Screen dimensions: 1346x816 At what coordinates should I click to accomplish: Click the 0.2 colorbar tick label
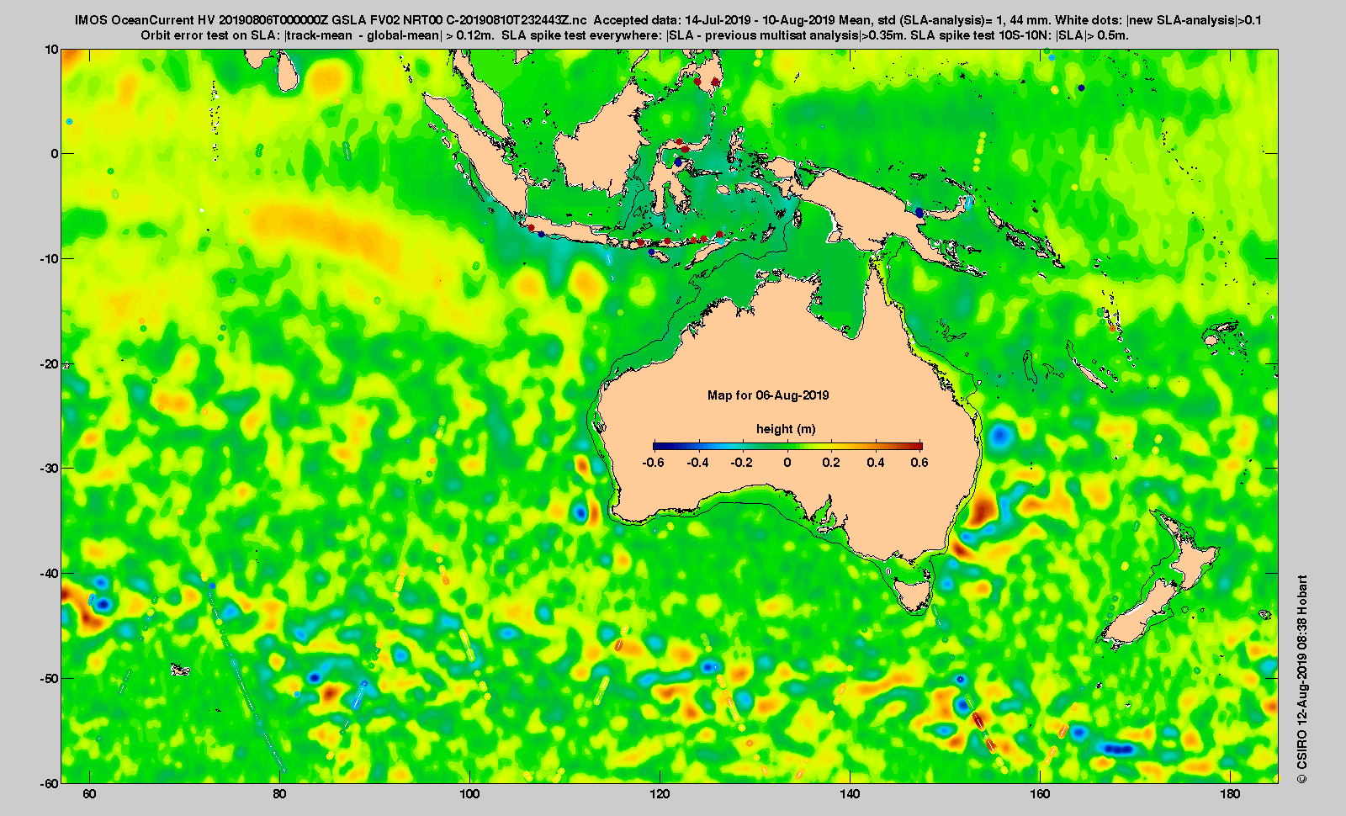(x=831, y=463)
